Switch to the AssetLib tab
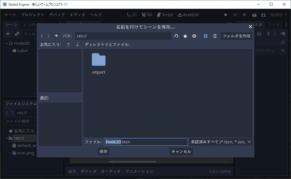This screenshot has height=179, width=291. tap(188, 15)
